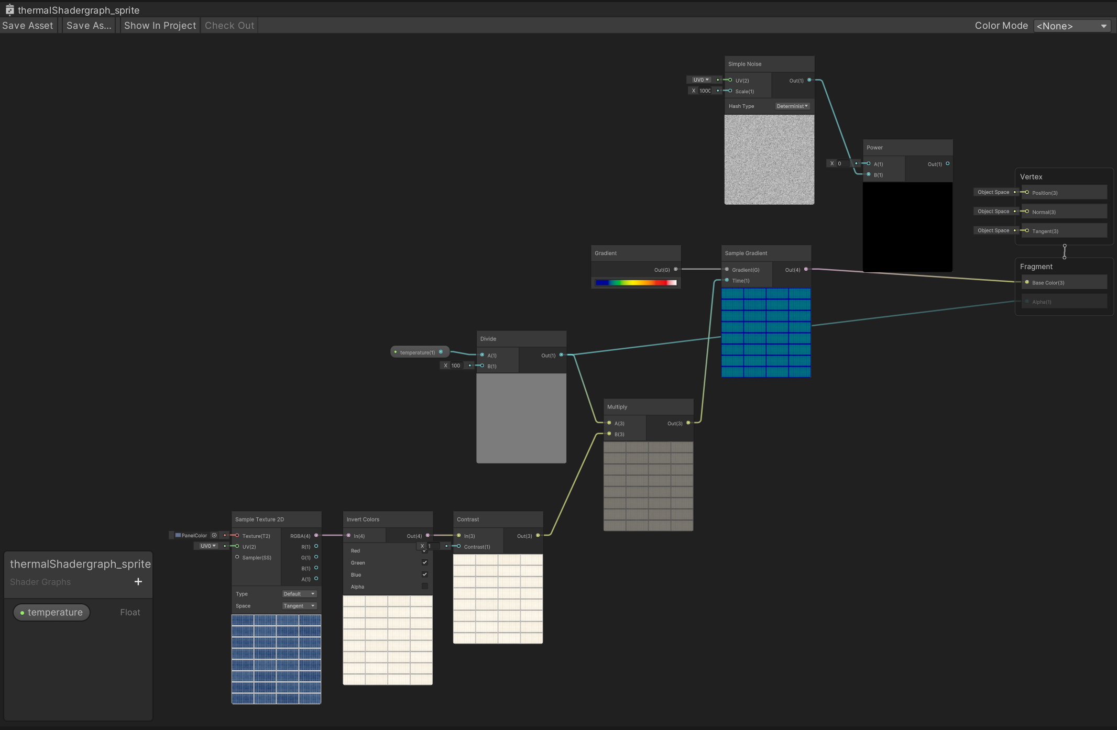Open Space dropdown set to Tangent
This screenshot has height=730, width=1117.
pyautogui.click(x=299, y=606)
